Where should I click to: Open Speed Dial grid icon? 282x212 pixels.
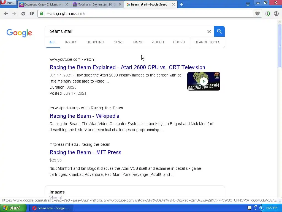32,14
